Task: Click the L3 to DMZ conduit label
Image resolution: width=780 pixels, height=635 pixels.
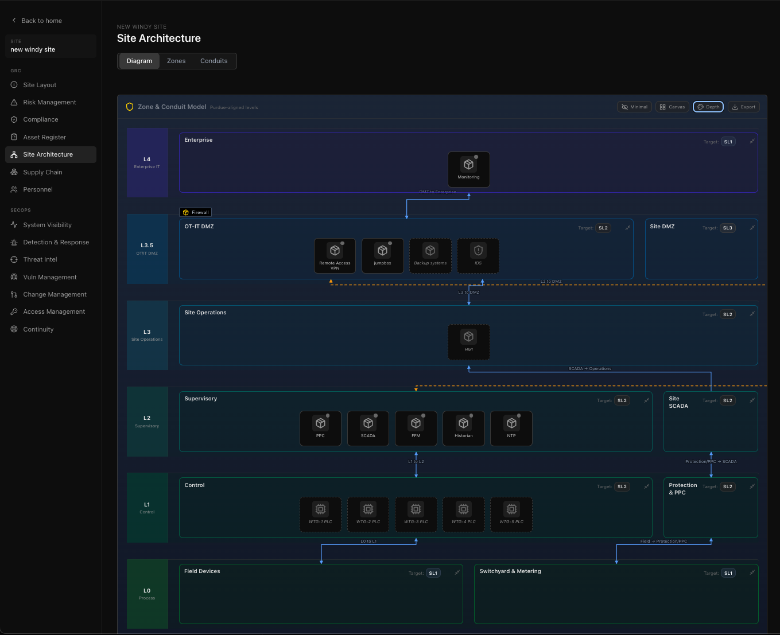Action: pyautogui.click(x=468, y=293)
